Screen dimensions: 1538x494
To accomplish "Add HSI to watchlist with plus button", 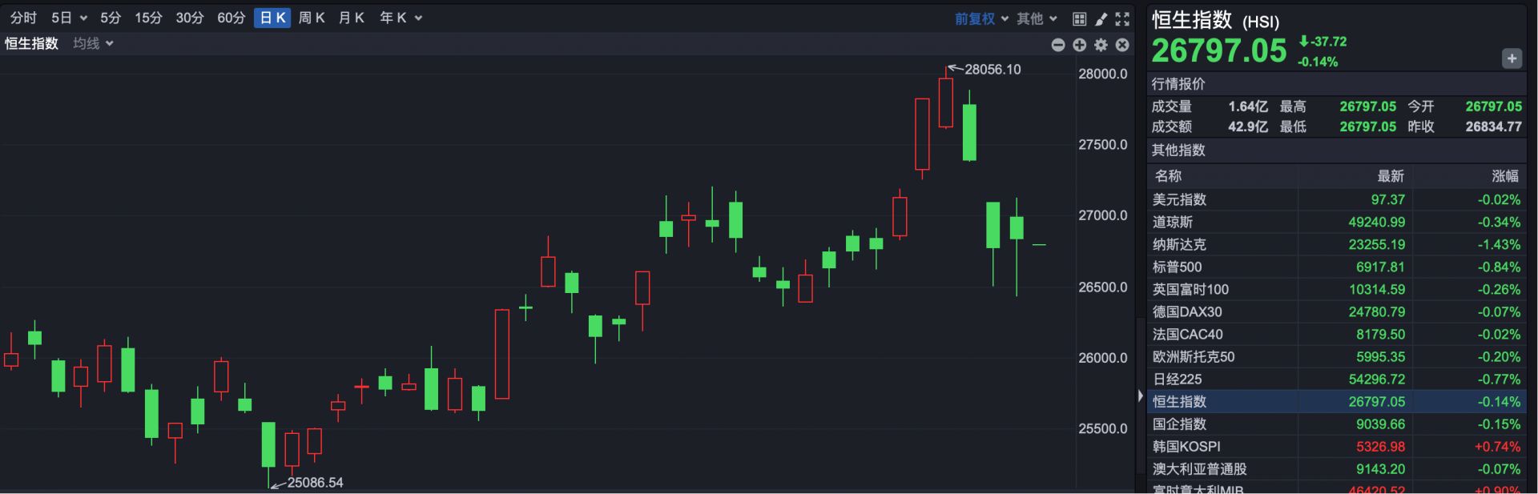I will (x=1512, y=58).
